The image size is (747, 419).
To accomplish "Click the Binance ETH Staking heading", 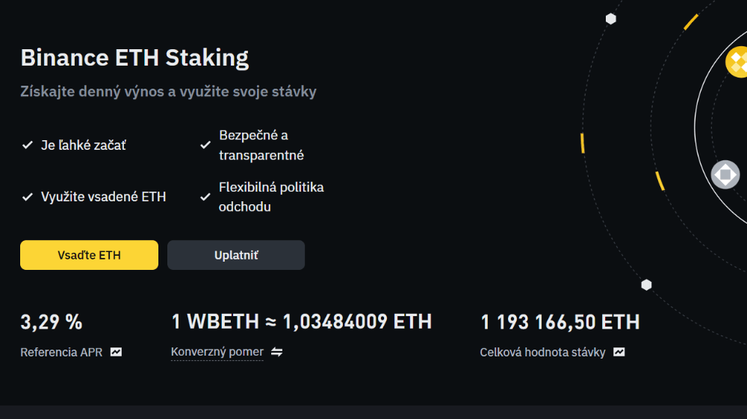I will 134,57.
